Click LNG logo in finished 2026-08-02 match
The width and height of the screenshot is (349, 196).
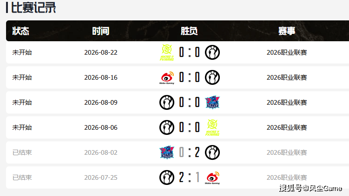pyautogui.click(x=167, y=152)
